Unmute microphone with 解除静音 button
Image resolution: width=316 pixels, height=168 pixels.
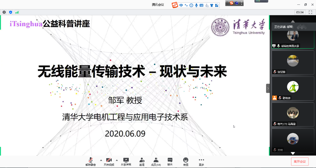pos(91,161)
